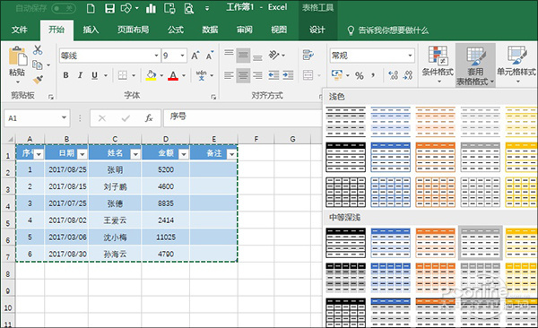
Task: Click the increase font size icon
Action: (195, 56)
